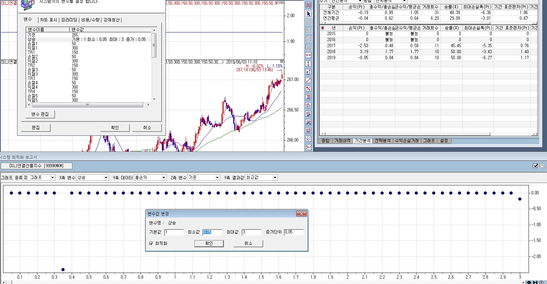Click the zoom-in magnifier icon below the chart
Viewport: 547px width, 284px height.
pyautogui.click(x=541, y=282)
